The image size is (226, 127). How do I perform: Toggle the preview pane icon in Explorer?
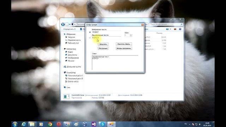click(x=175, y=29)
